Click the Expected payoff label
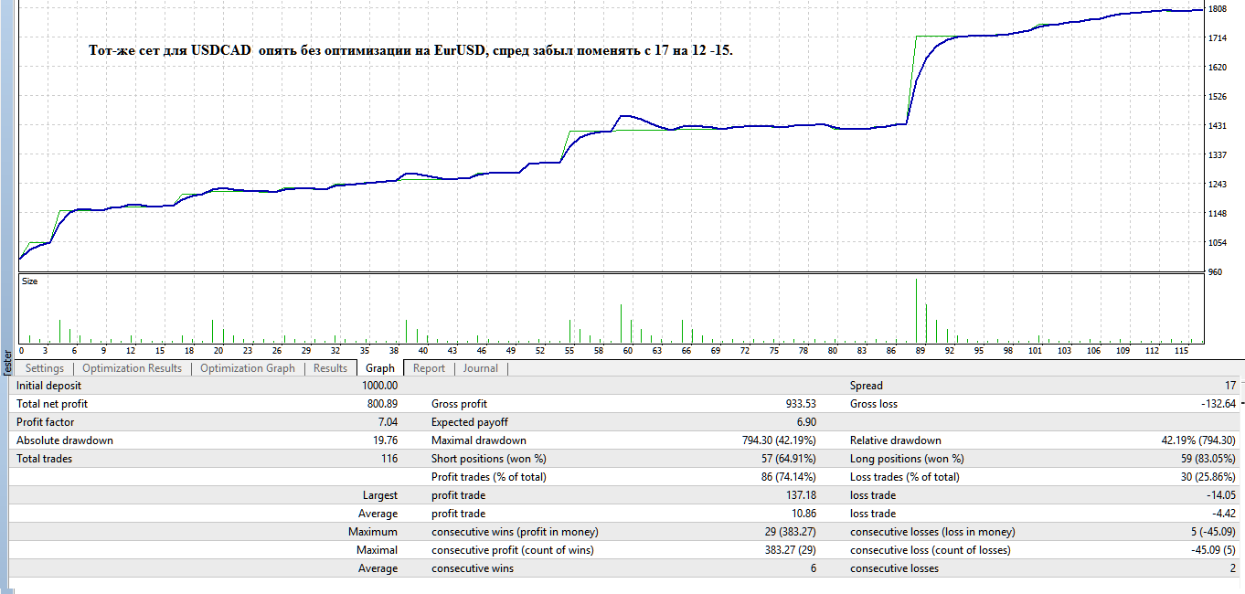 [470, 422]
